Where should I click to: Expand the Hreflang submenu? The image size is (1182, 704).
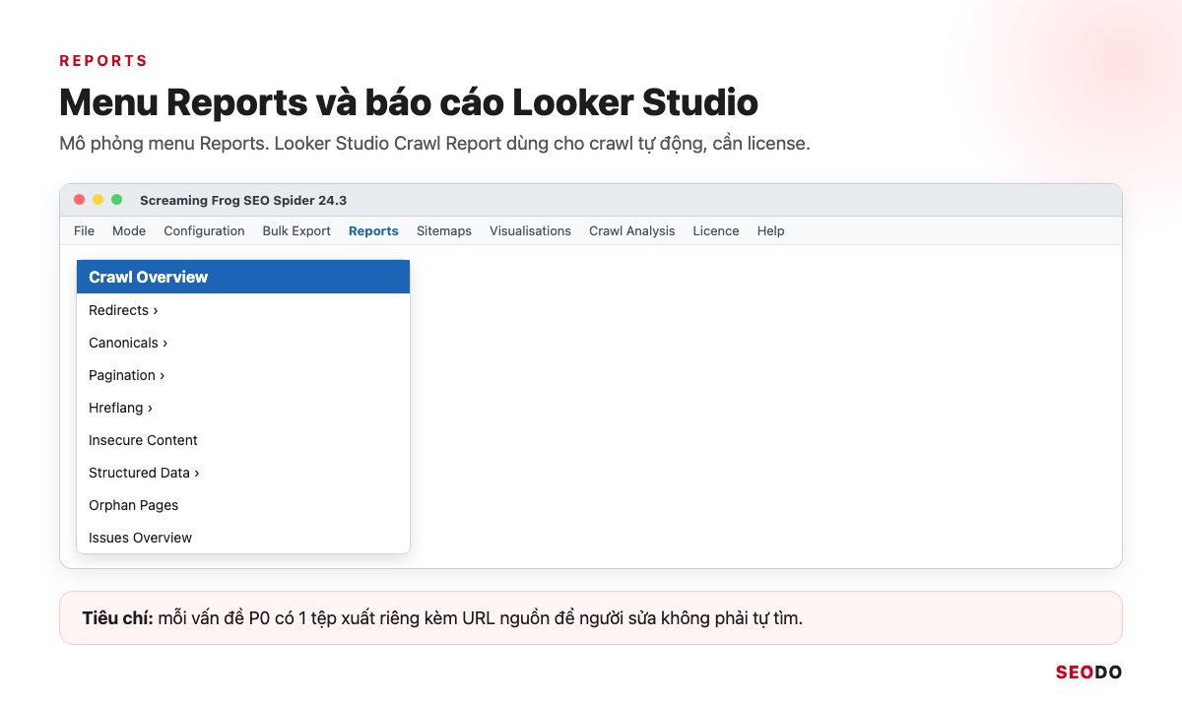point(243,408)
